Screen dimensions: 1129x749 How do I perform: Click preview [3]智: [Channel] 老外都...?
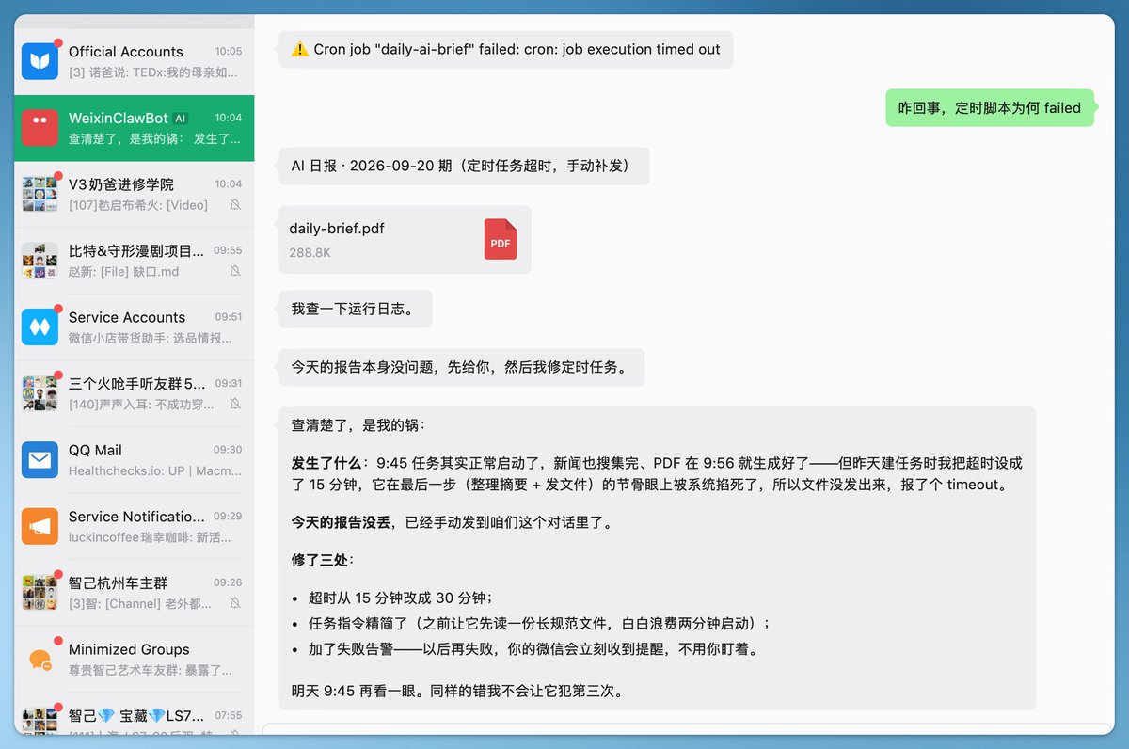[140, 603]
